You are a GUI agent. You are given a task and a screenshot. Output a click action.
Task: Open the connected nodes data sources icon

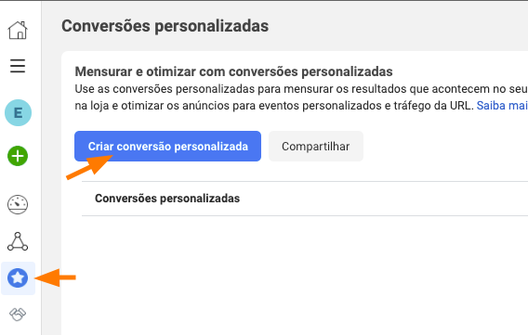(18, 241)
